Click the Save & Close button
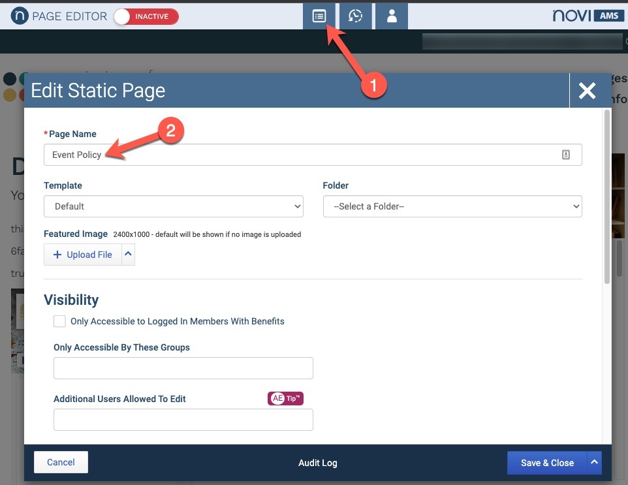Image resolution: width=628 pixels, height=485 pixels. [x=547, y=463]
